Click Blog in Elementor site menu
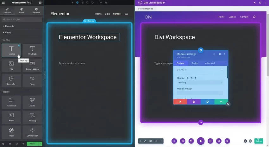Viewport: 269px width, 147px height. [107, 14]
